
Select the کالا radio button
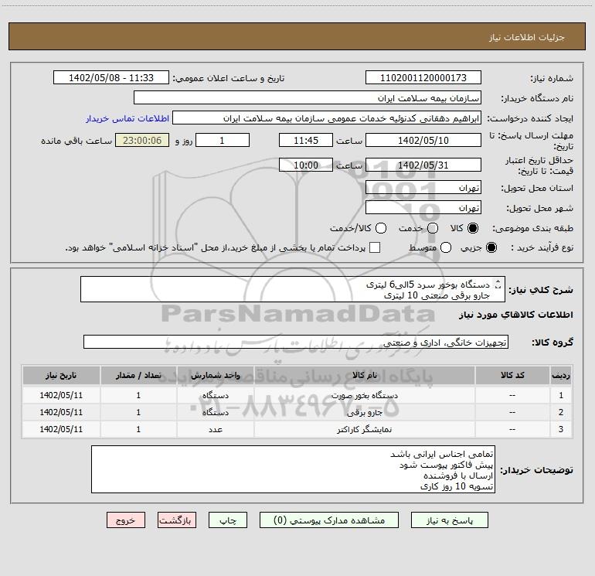[x=473, y=228]
